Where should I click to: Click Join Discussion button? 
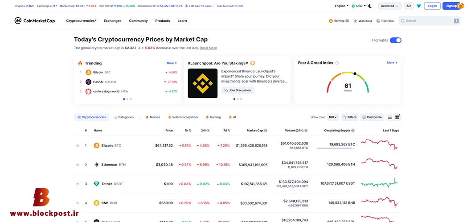click(x=238, y=90)
